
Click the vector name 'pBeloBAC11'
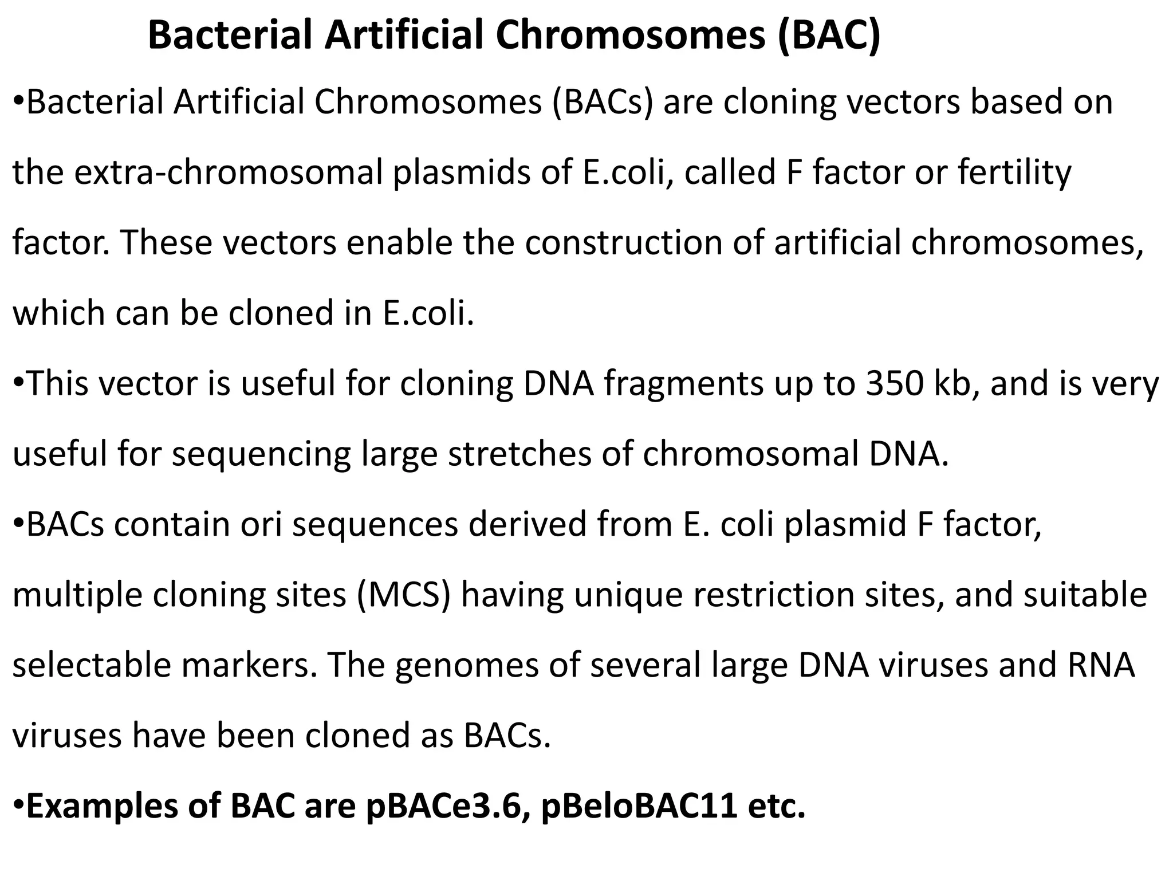tap(638, 806)
